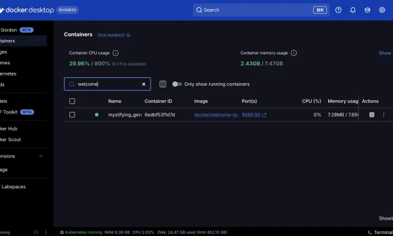Open Volumes in the sidebar

[x=23, y=63]
